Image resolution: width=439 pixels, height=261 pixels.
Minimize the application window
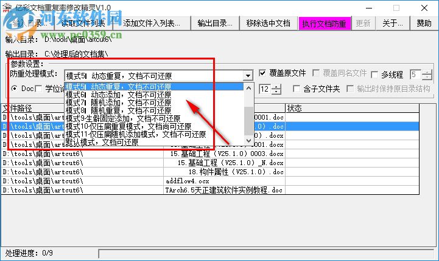pos(369,8)
